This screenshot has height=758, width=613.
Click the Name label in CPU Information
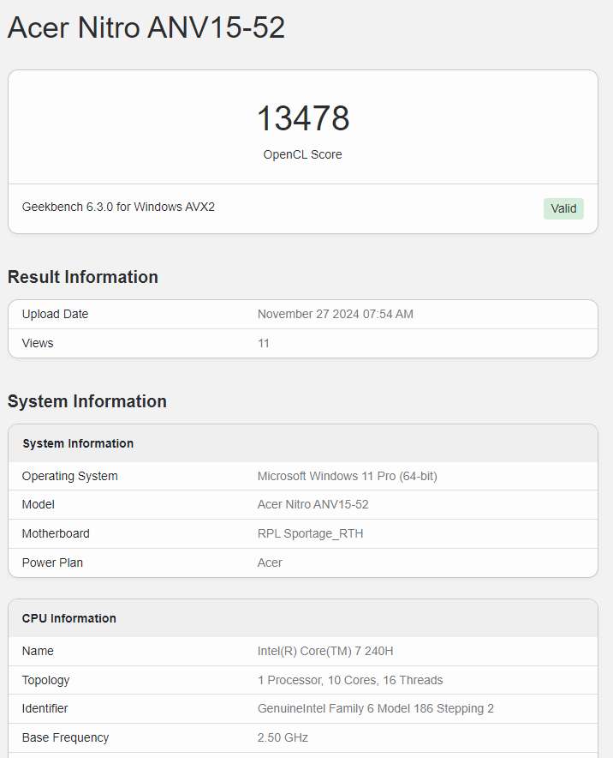(38, 651)
